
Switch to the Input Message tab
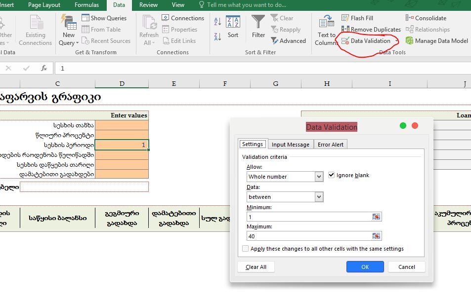[291, 144]
